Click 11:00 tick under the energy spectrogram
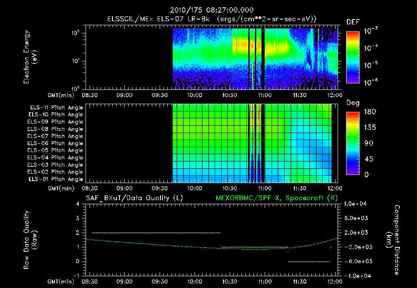The width and height of the screenshot is (417, 288). (265, 95)
